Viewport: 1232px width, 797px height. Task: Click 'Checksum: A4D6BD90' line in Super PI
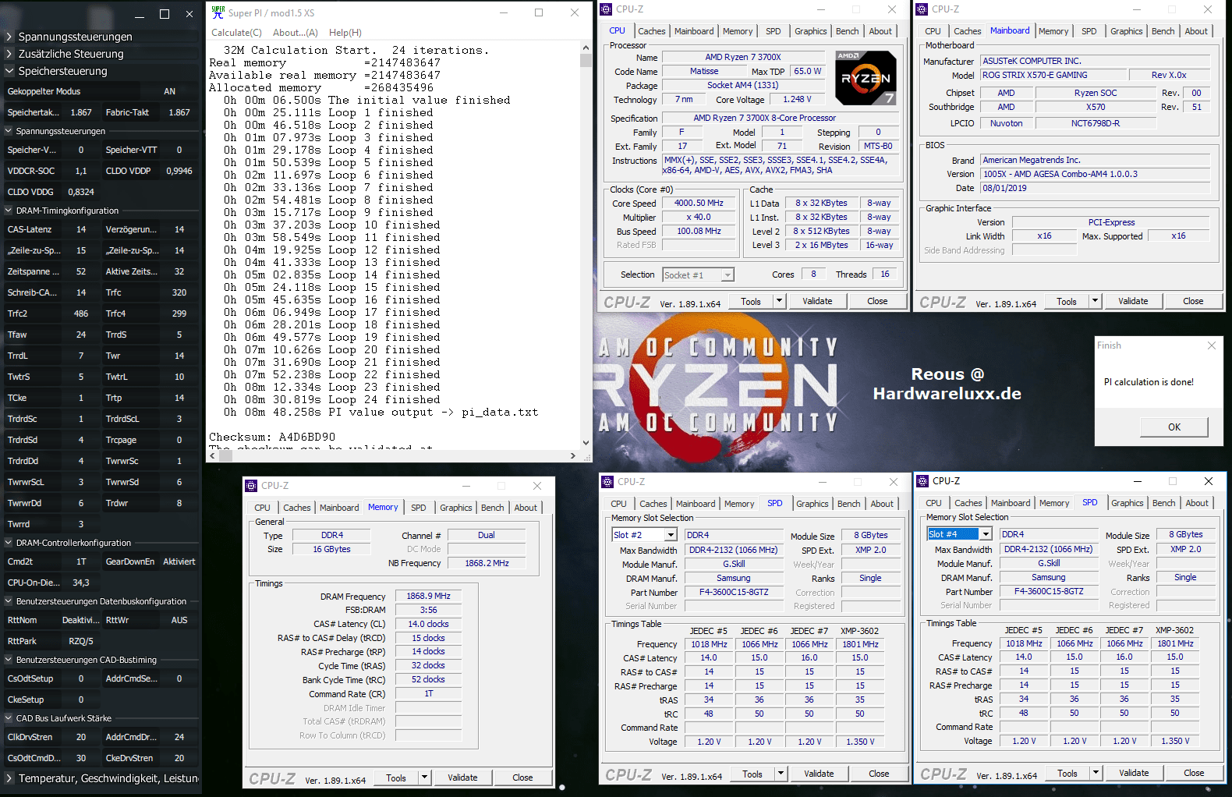pos(272,437)
